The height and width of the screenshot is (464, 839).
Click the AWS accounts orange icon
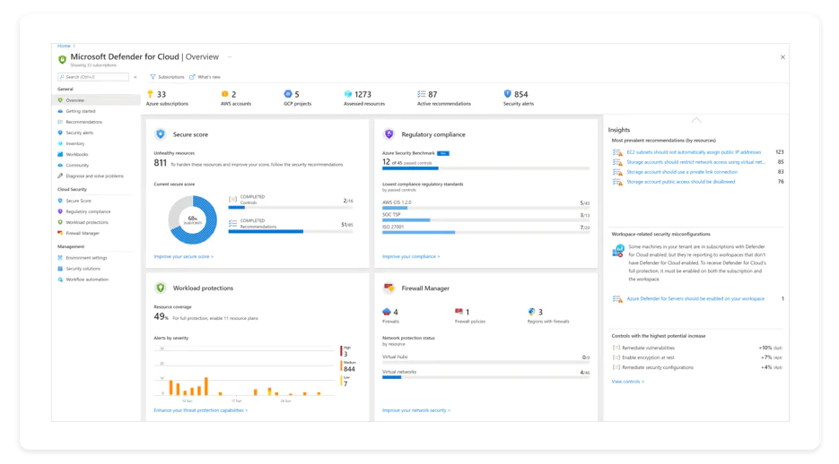point(224,94)
